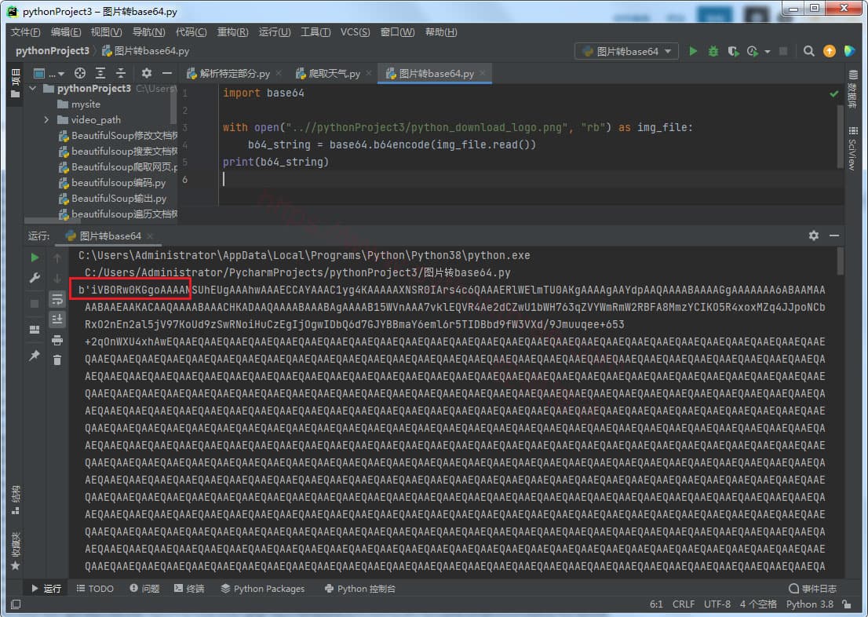Pin the run tab with pin icon
This screenshot has width=868, height=617.
[34, 353]
